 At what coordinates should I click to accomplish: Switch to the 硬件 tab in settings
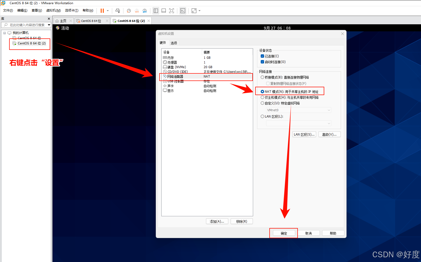click(x=163, y=43)
